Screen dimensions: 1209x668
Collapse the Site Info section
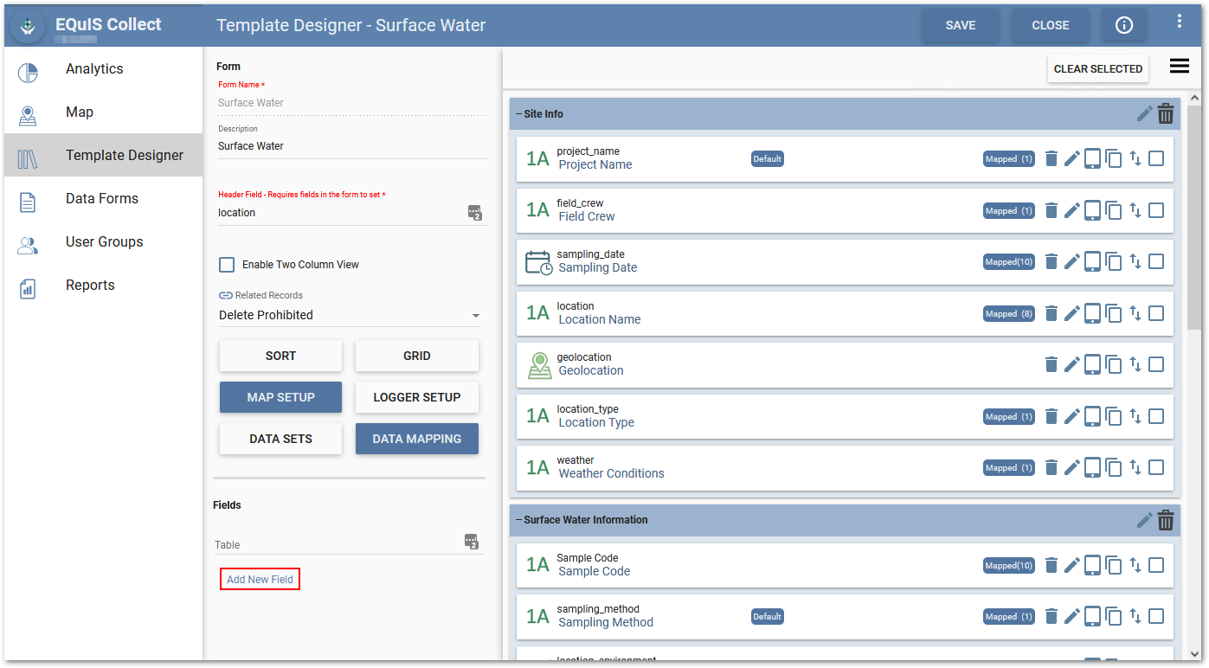(x=518, y=114)
